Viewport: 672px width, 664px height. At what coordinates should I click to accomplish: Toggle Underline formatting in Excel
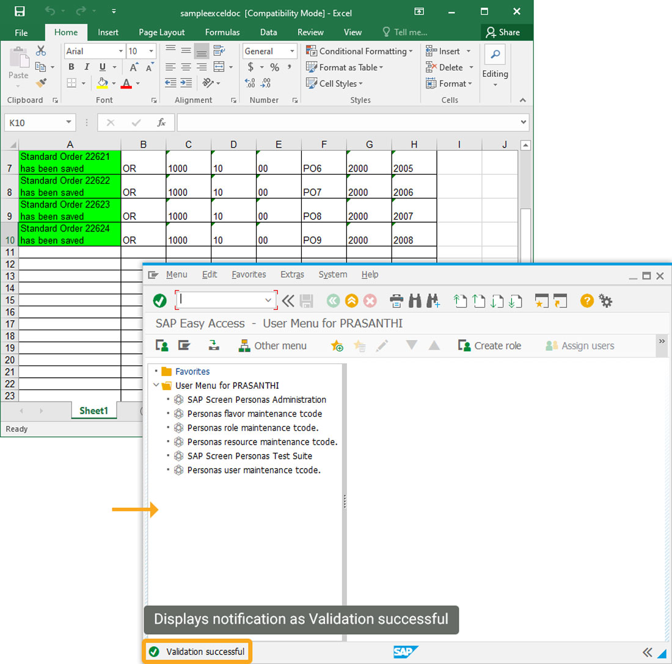(x=103, y=67)
